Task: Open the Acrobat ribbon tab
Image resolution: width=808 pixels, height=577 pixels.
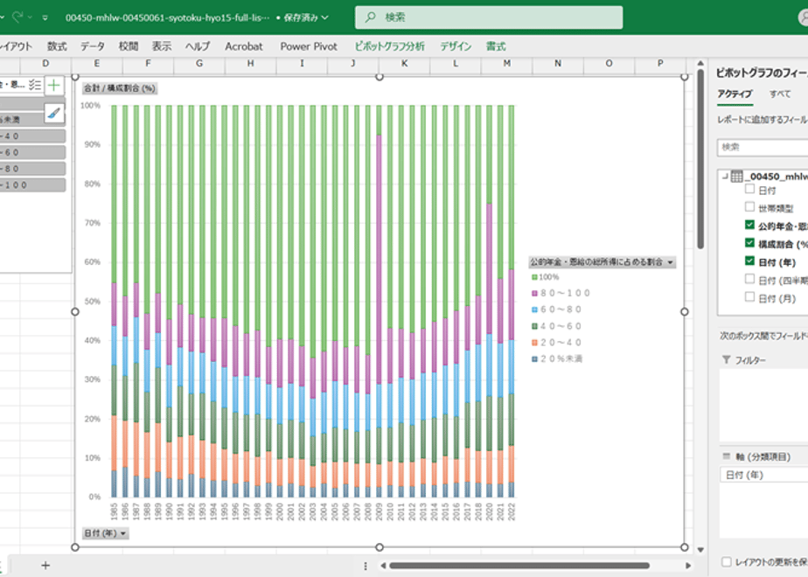Action: point(244,46)
